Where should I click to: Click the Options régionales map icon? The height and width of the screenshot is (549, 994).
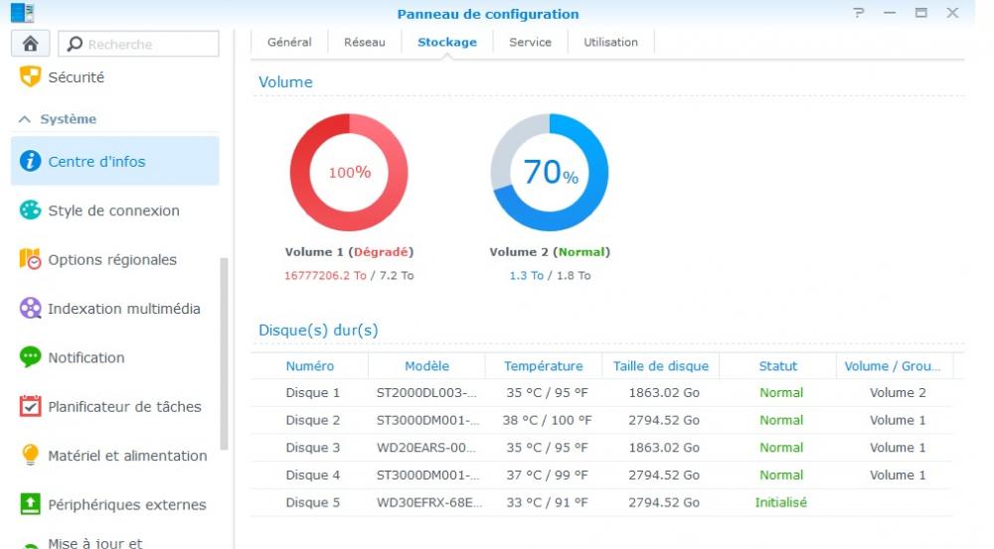(31, 259)
